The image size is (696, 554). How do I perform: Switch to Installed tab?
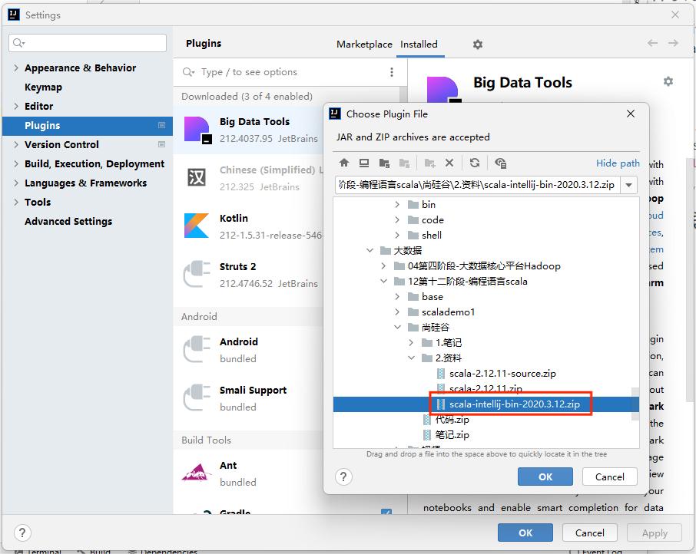[419, 45]
